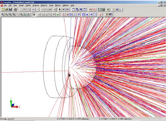Click the second binoculars view icon
The image size is (166, 121).
29,15
